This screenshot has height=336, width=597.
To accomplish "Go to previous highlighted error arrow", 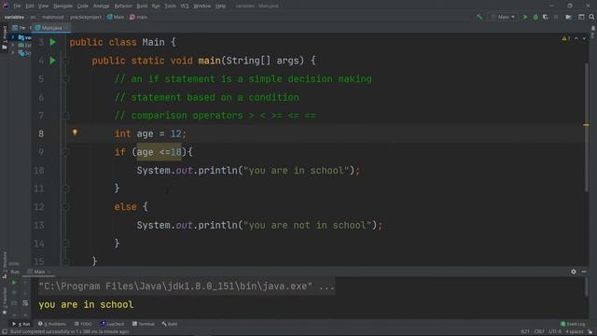I will 576,38.
